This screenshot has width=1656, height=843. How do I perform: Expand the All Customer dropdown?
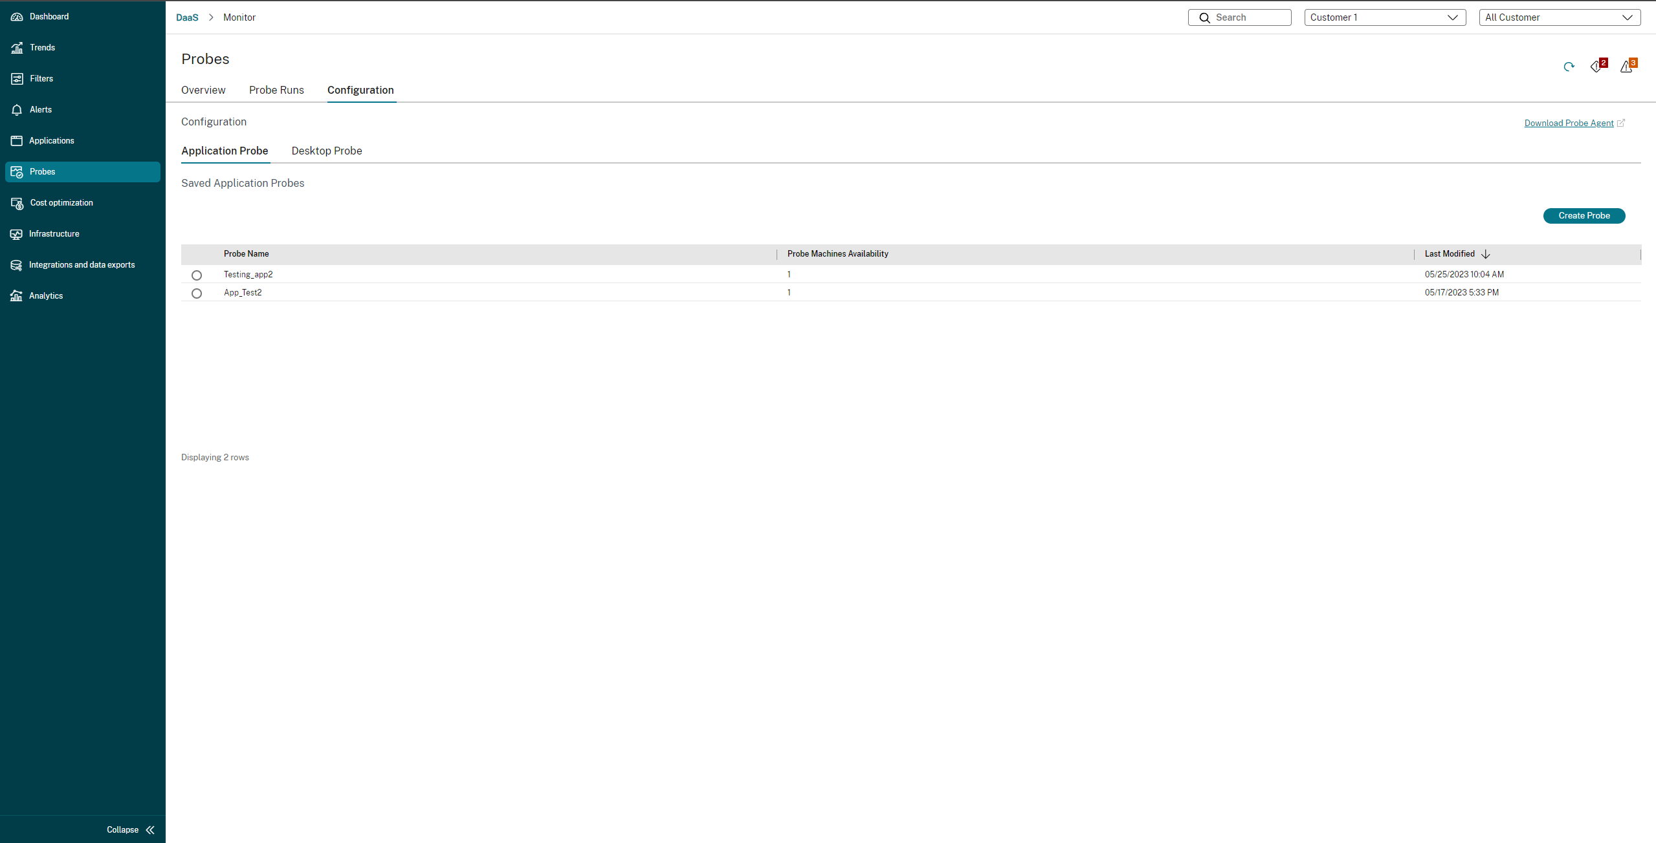[x=1560, y=17]
